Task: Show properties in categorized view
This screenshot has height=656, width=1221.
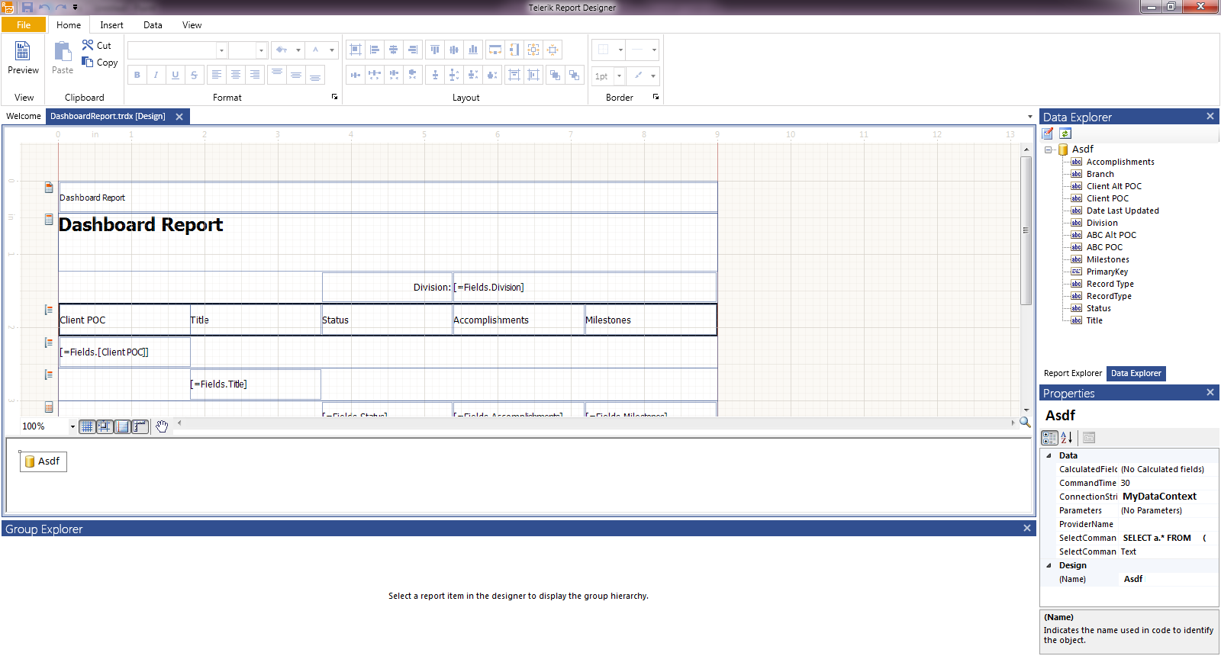Action: click(1050, 438)
